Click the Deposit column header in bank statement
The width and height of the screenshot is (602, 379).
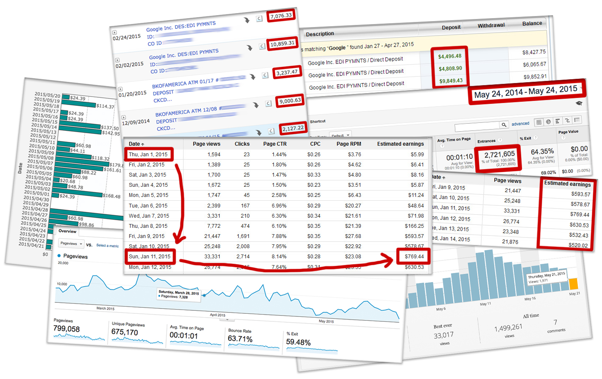pos(451,27)
